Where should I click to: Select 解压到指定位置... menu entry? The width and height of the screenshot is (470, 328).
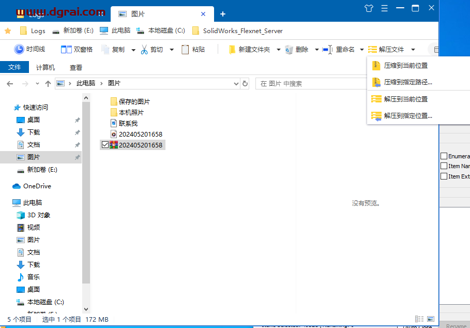point(418,116)
